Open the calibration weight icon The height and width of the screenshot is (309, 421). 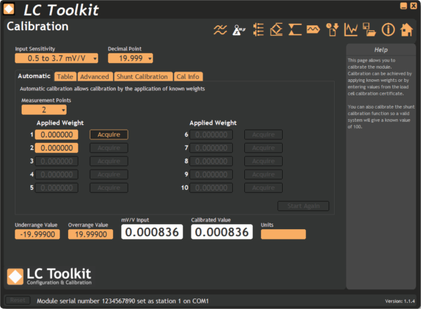[x=239, y=29]
